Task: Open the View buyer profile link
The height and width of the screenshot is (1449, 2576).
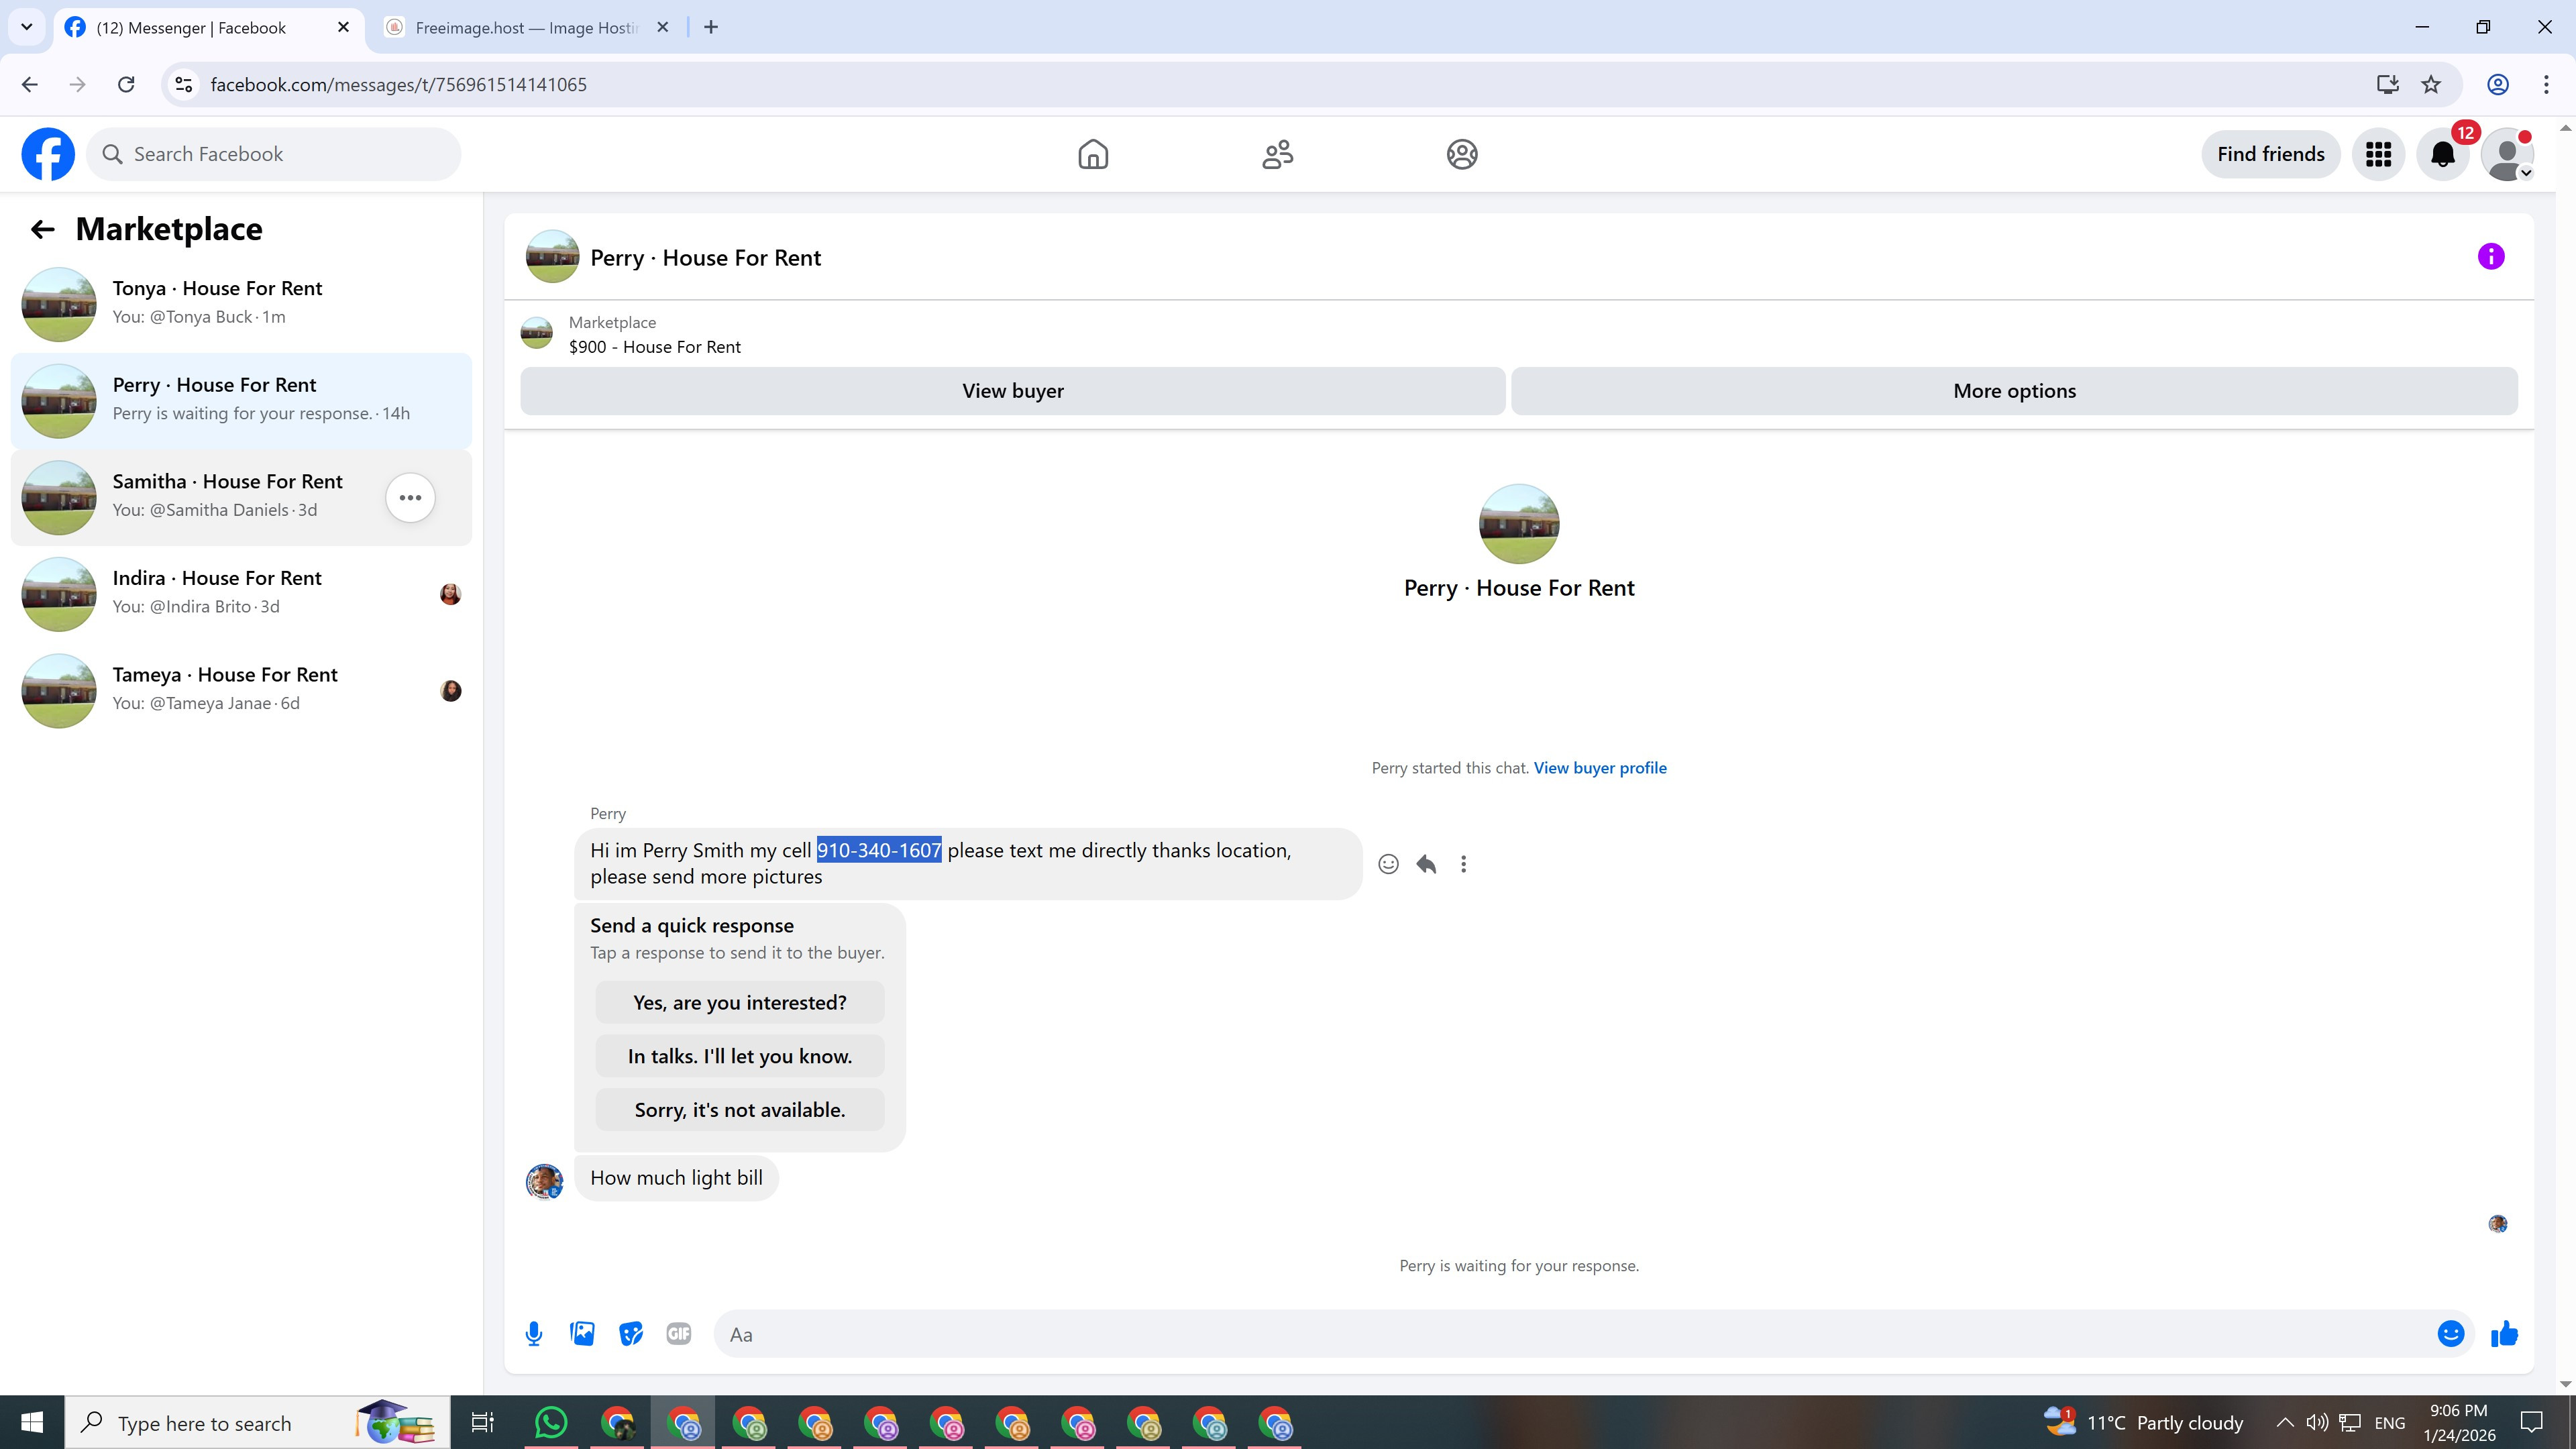Action: pyautogui.click(x=1599, y=768)
